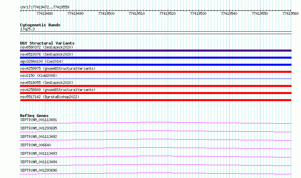This screenshot has height=178, width=301.
Task: Select transcript label SEPT9|NM_001113491
Action: click(39, 120)
